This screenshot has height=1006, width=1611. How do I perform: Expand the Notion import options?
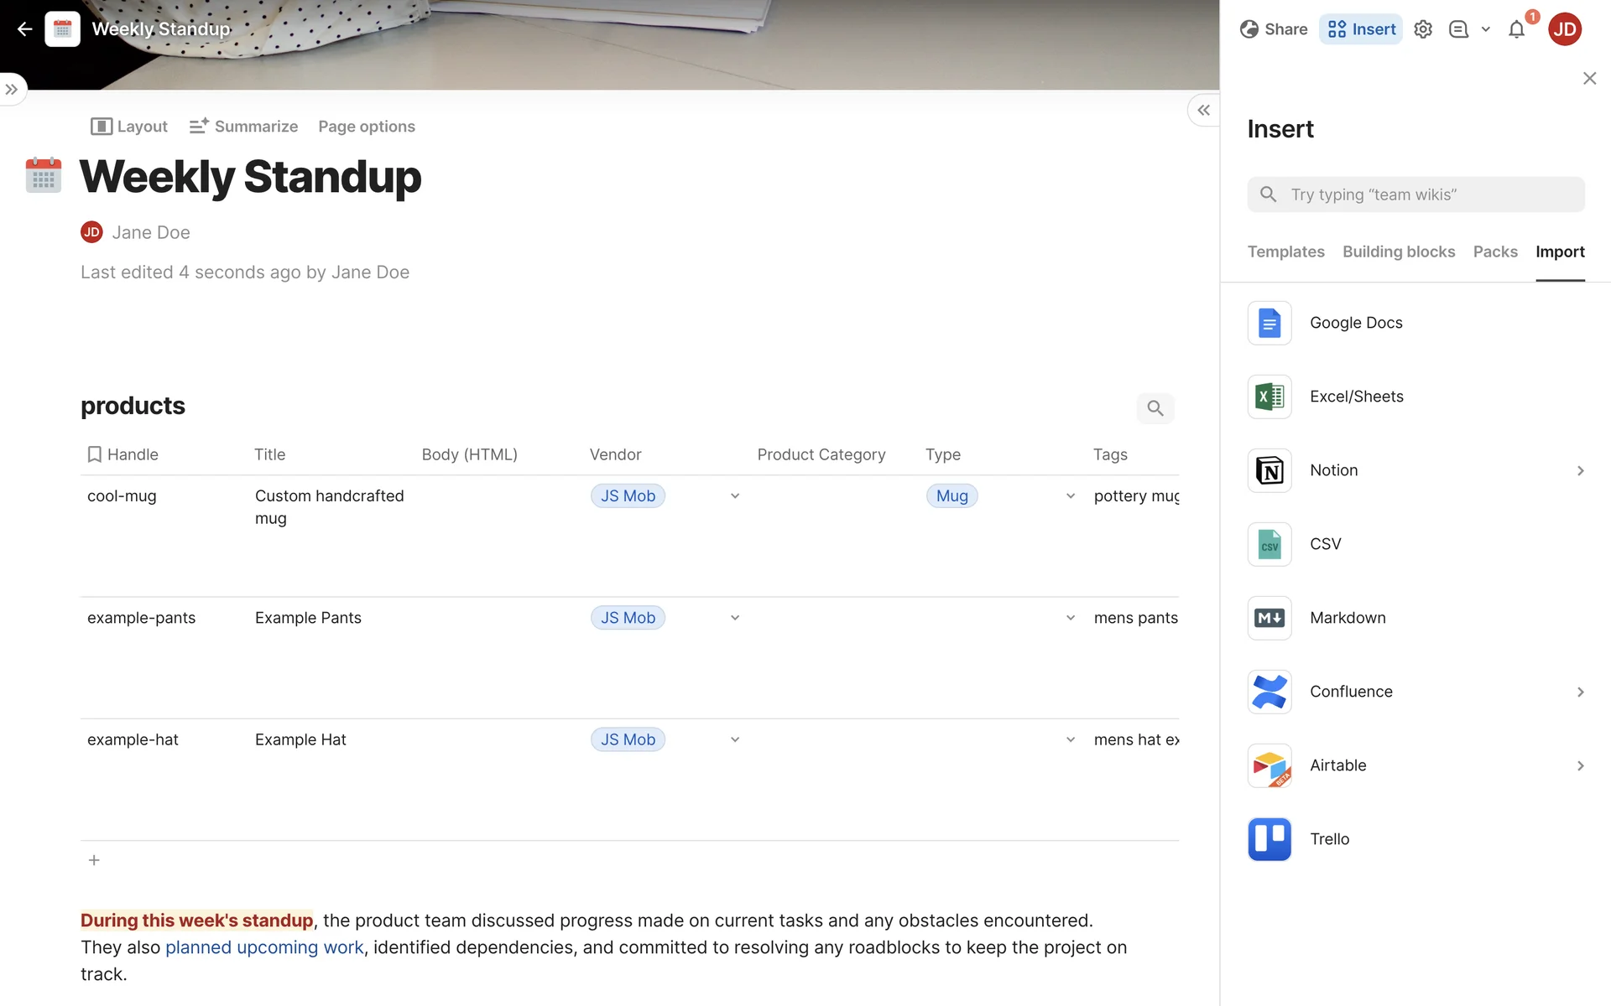[x=1580, y=470]
